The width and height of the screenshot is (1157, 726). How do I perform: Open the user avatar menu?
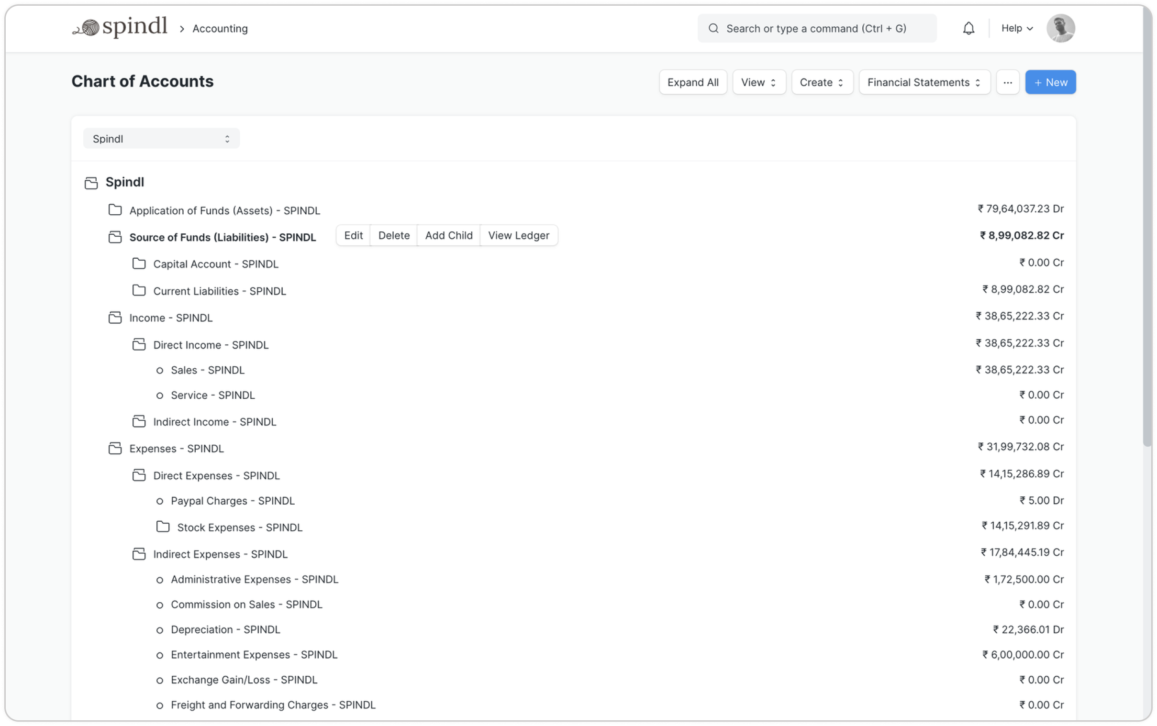tap(1060, 28)
